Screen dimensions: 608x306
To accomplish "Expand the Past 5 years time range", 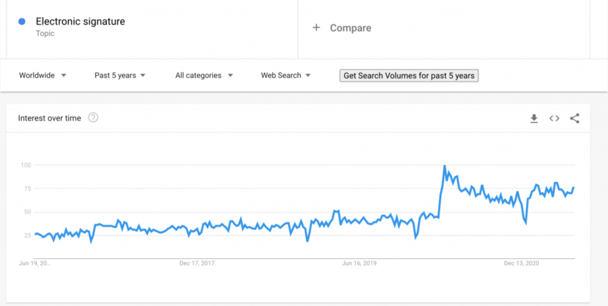I will point(120,76).
